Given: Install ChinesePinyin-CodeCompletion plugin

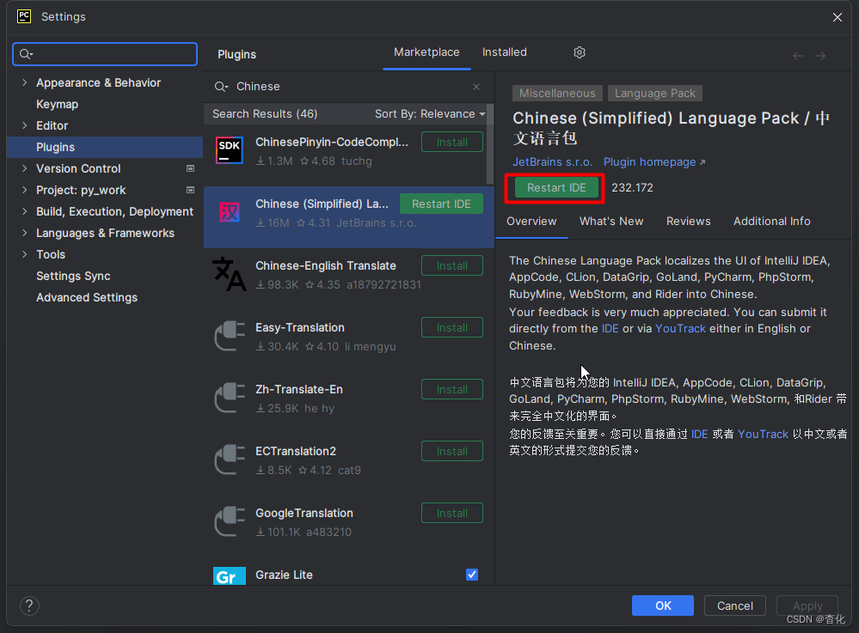Looking at the screenshot, I should tap(452, 143).
